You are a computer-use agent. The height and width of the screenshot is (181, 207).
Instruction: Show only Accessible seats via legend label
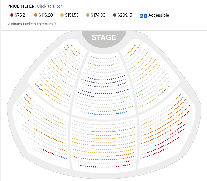(158, 15)
